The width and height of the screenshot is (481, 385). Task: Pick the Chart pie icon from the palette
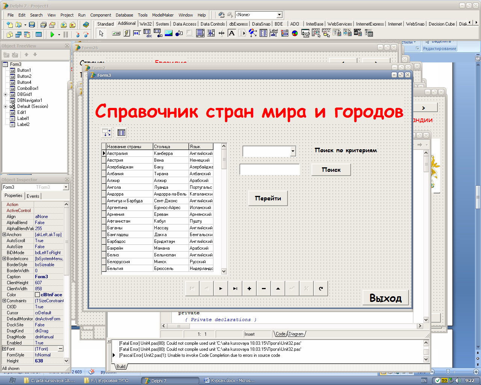[x=295, y=33]
